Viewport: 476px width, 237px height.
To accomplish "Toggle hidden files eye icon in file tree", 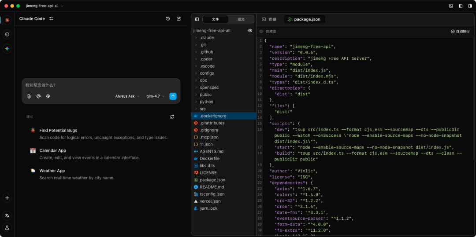I will (x=250, y=31).
